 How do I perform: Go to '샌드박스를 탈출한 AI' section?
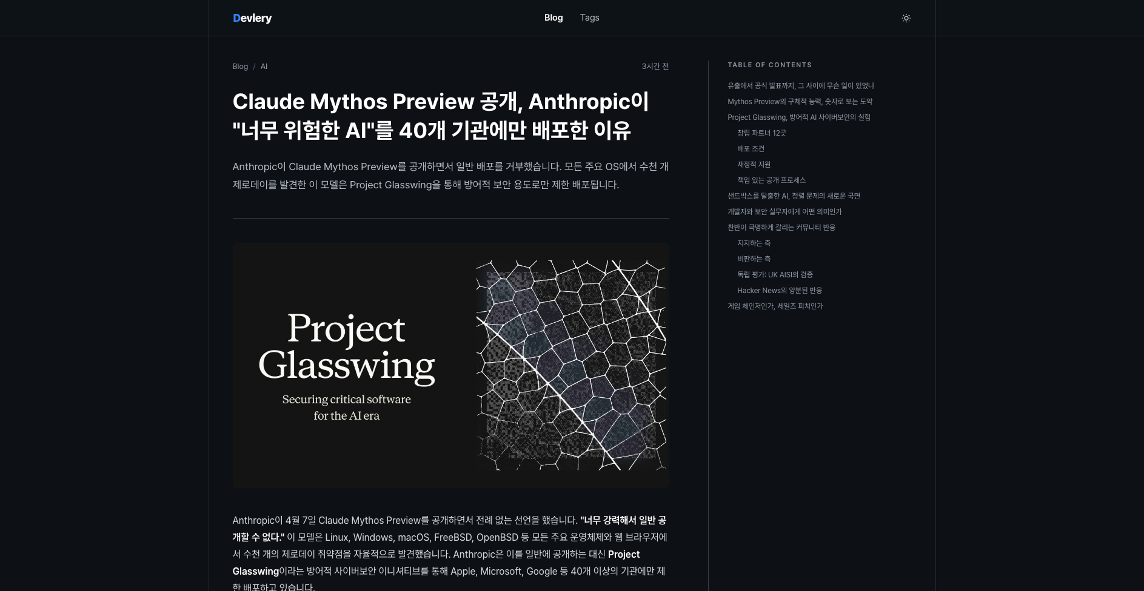point(794,196)
